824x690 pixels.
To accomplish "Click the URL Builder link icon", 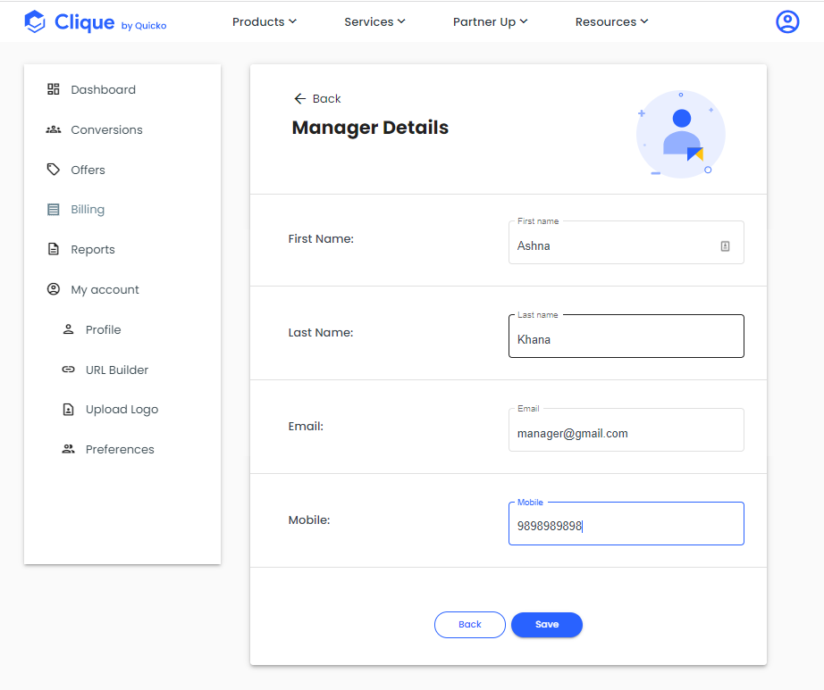I will point(68,370).
